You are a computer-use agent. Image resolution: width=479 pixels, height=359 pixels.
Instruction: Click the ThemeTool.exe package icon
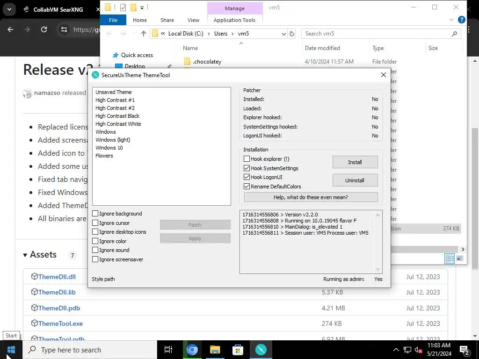pyautogui.click(x=35, y=323)
